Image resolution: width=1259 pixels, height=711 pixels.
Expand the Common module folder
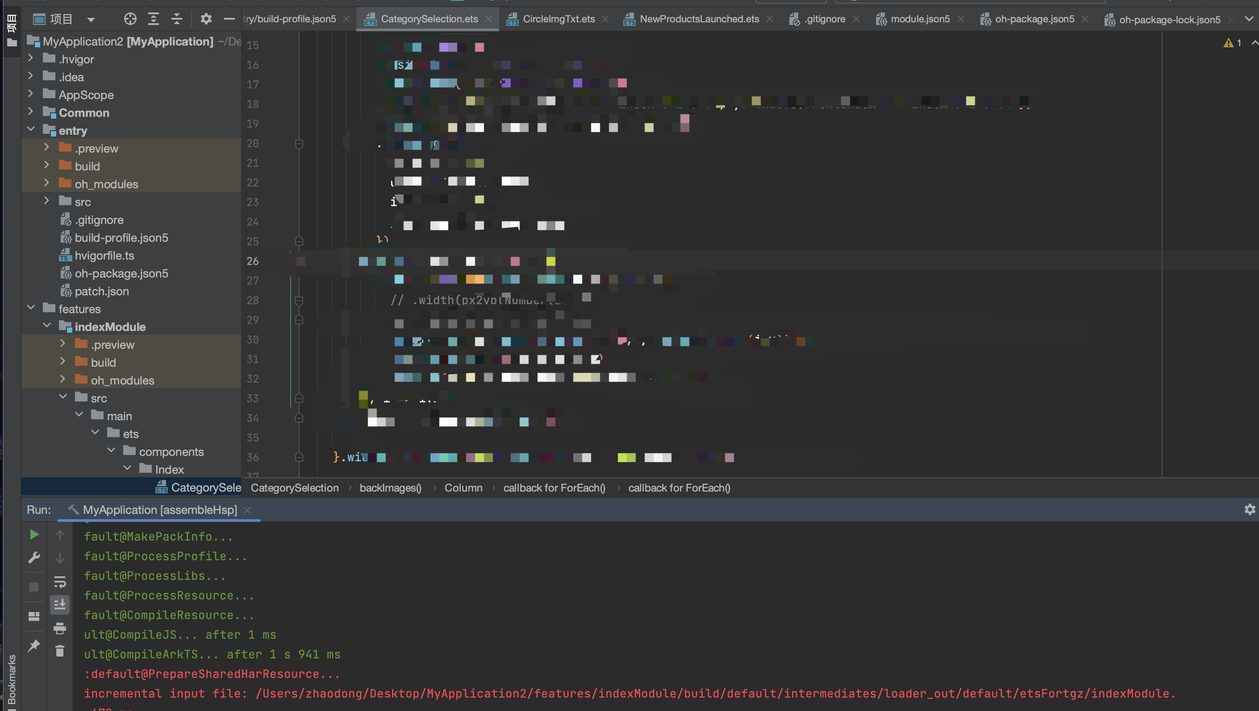[30, 112]
